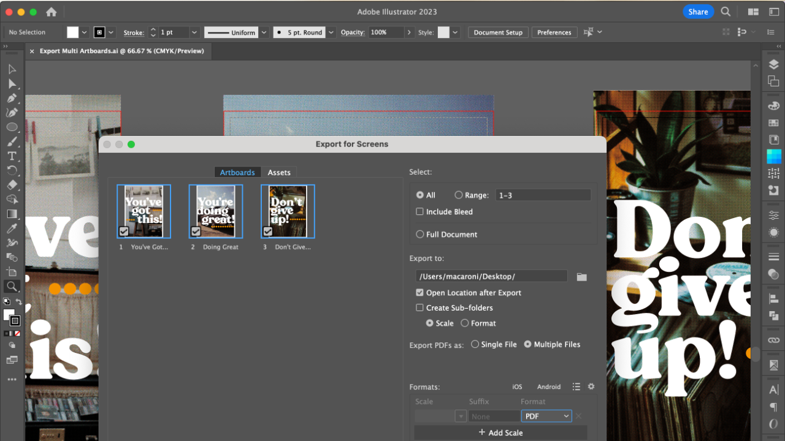Select the Artboard tool

pyautogui.click(x=12, y=271)
